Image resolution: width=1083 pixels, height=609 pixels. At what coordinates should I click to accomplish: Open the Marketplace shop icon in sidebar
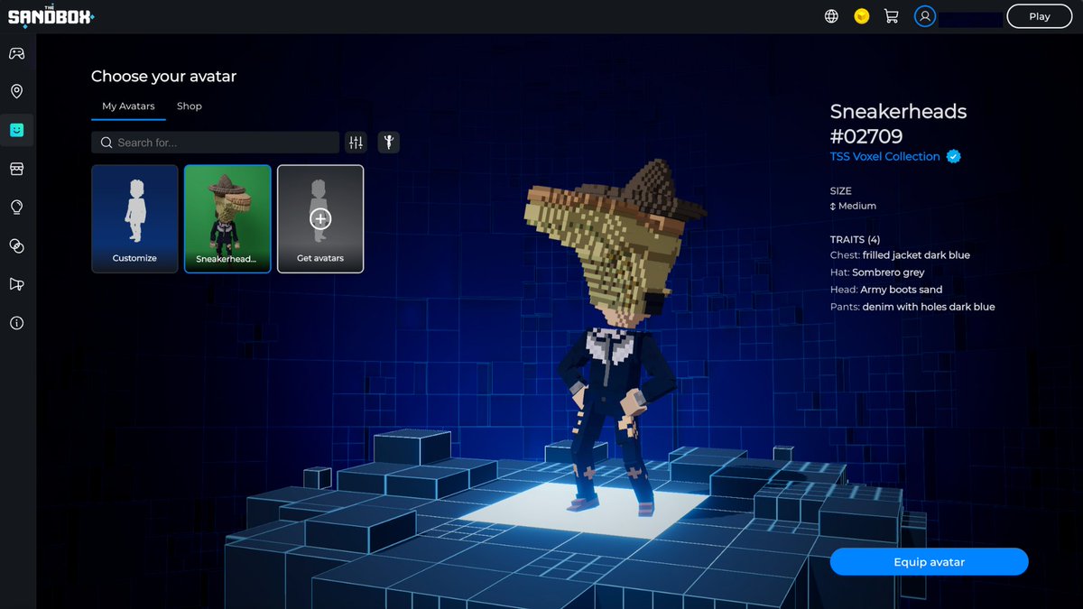[x=16, y=169]
